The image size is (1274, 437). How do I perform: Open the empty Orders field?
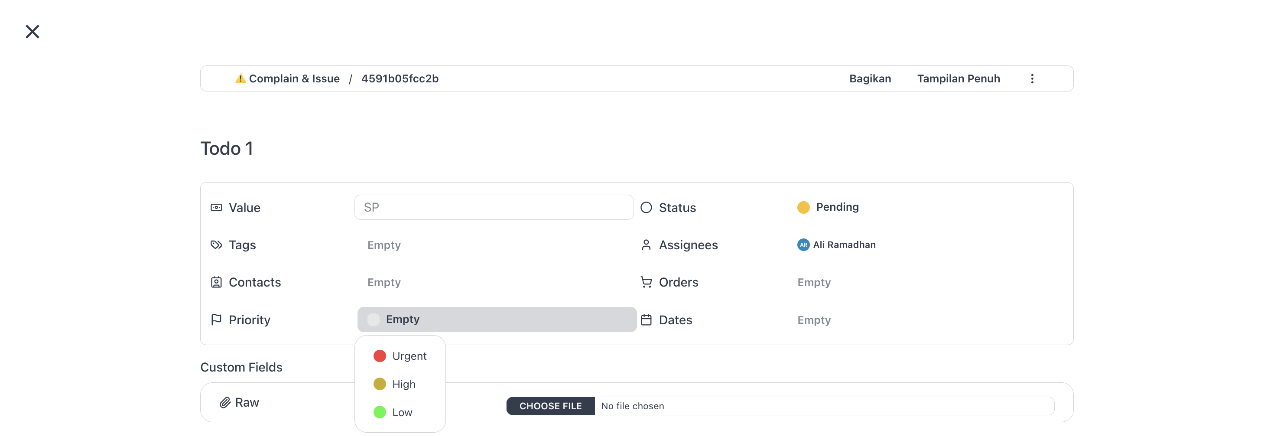813,282
